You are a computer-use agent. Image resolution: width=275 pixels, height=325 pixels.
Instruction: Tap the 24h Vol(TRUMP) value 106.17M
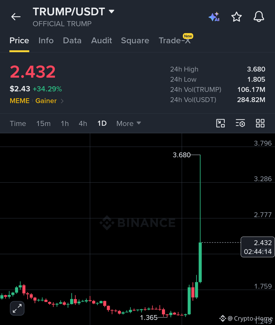tap(251, 90)
